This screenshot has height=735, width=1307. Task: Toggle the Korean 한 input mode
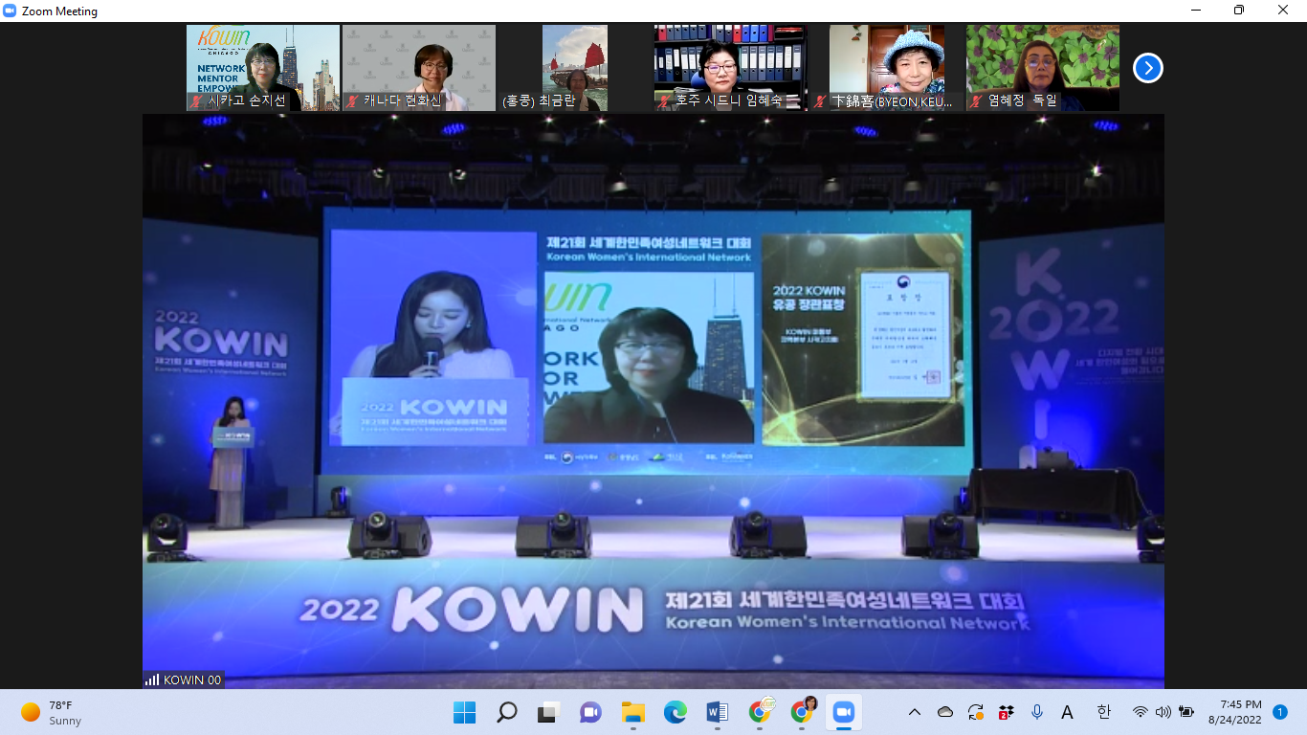pyautogui.click(x=1103, y=712)
